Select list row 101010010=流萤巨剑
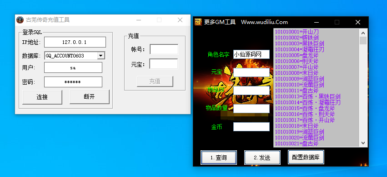 pos(317,85)
